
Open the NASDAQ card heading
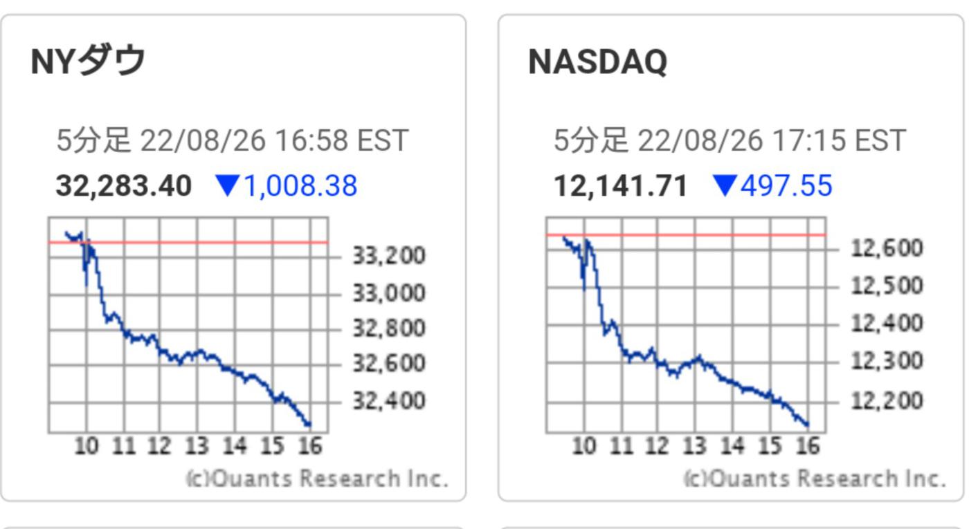pyautogui.click(x=597, y=62)
